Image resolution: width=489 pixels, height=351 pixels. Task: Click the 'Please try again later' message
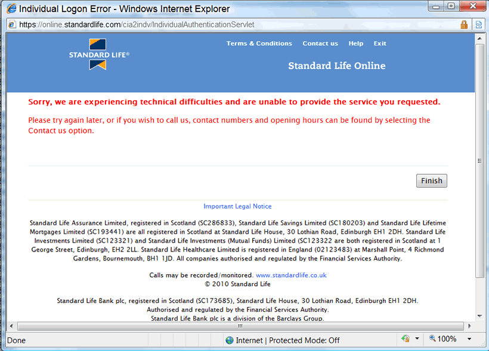229,125
